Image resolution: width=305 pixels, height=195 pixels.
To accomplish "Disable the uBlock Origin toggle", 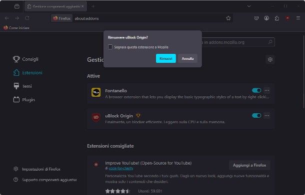I will (x=256, y=115).
